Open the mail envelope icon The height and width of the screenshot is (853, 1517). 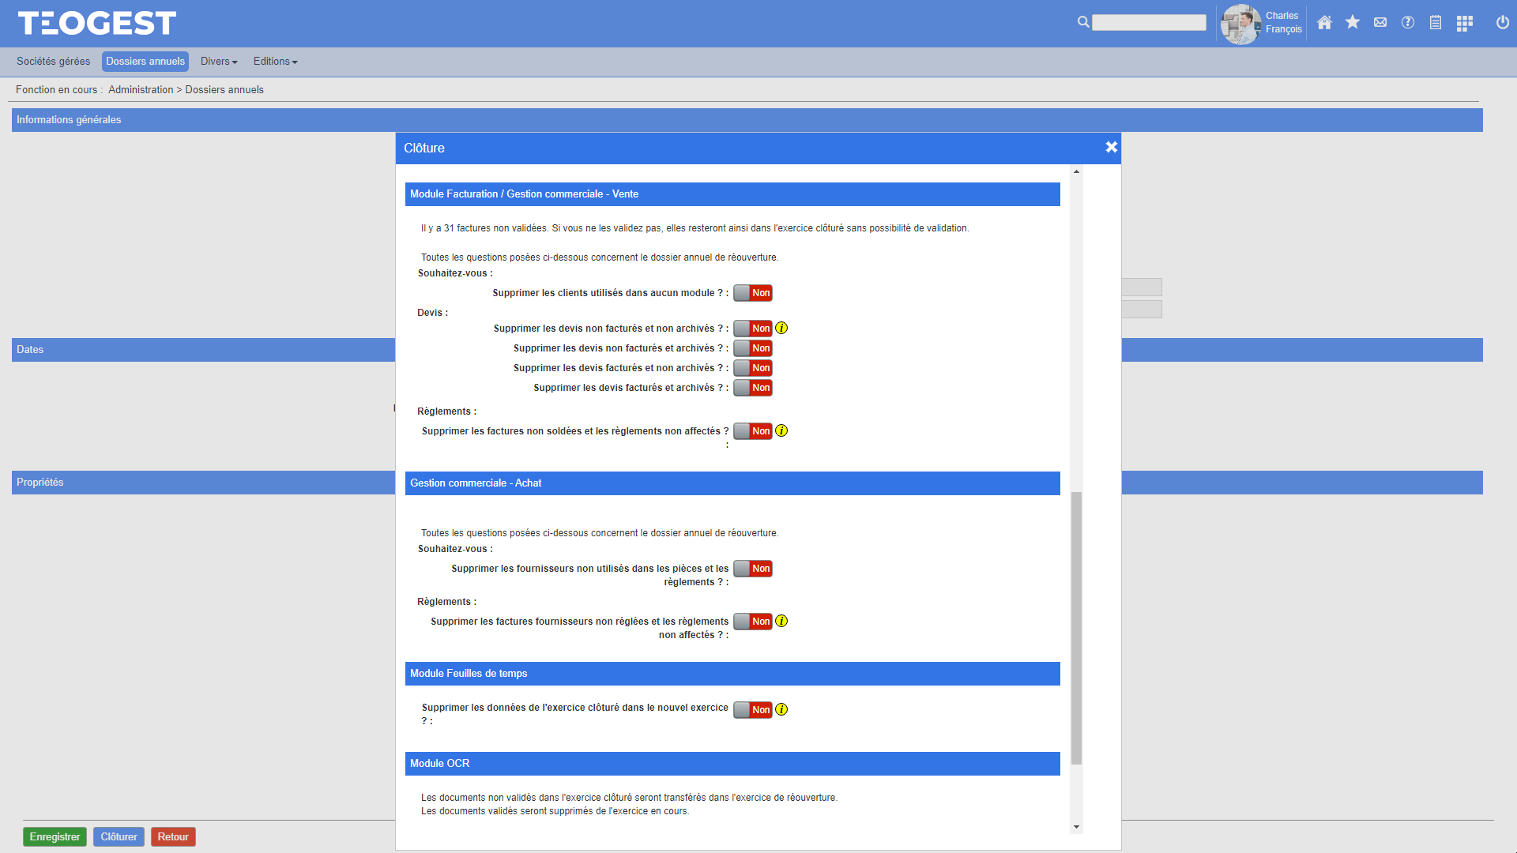click(1380, 23)
